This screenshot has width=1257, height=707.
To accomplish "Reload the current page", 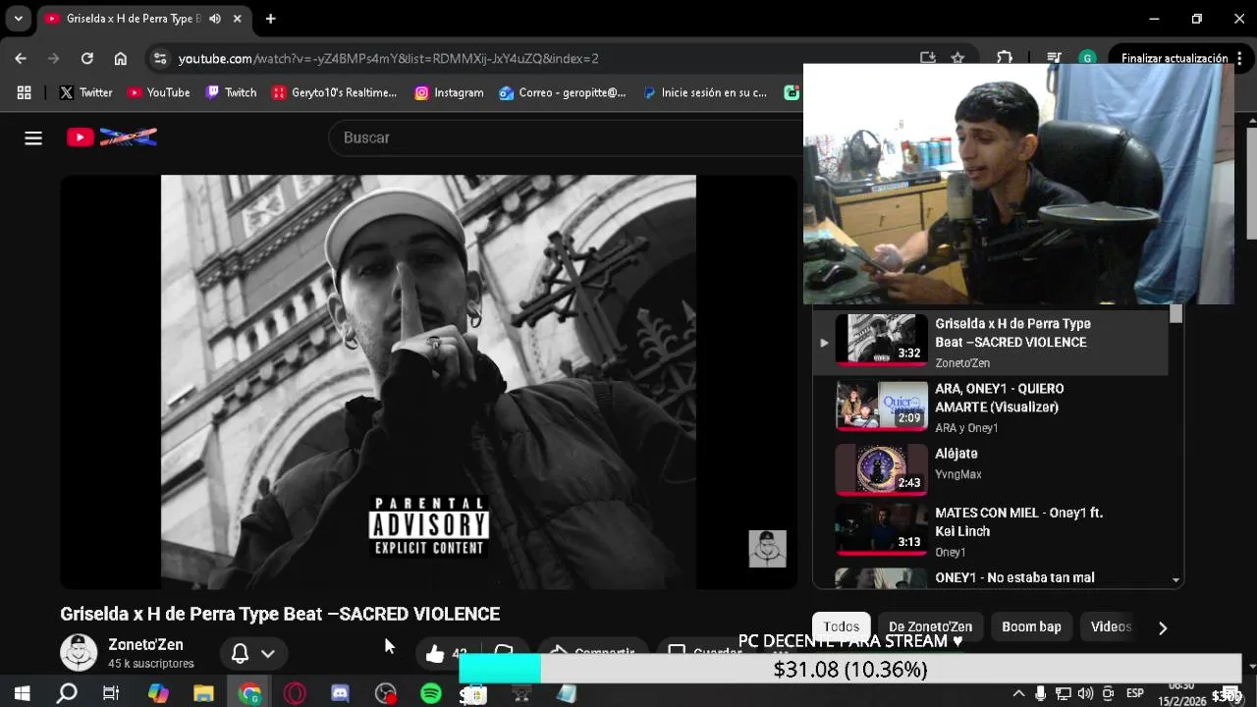I will pos(86,58).
